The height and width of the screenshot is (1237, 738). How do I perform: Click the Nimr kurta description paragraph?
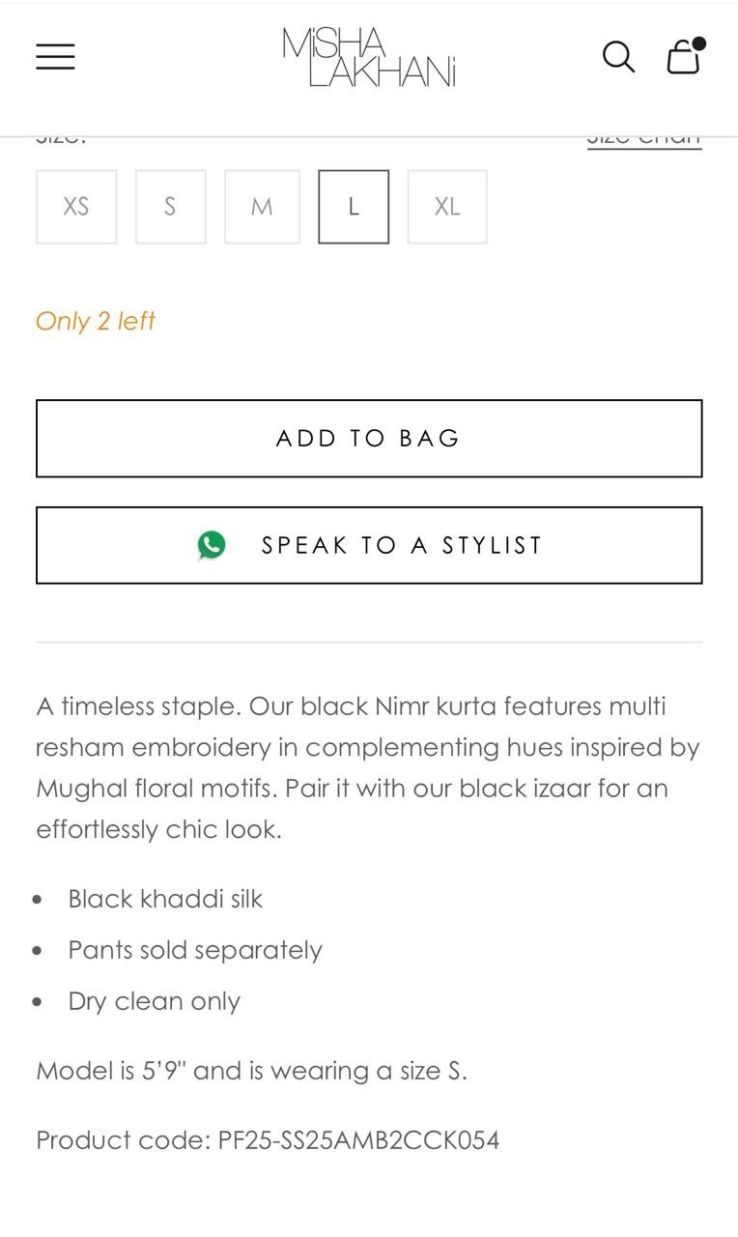(368, 767)
